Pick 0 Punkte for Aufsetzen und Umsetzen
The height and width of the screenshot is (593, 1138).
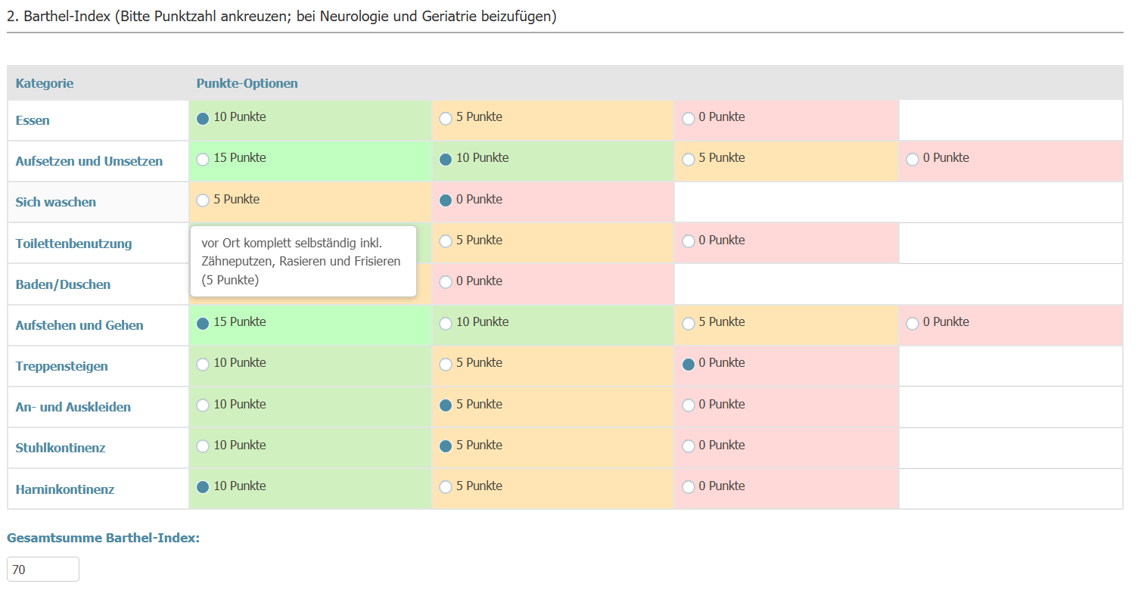click(913, 160)
